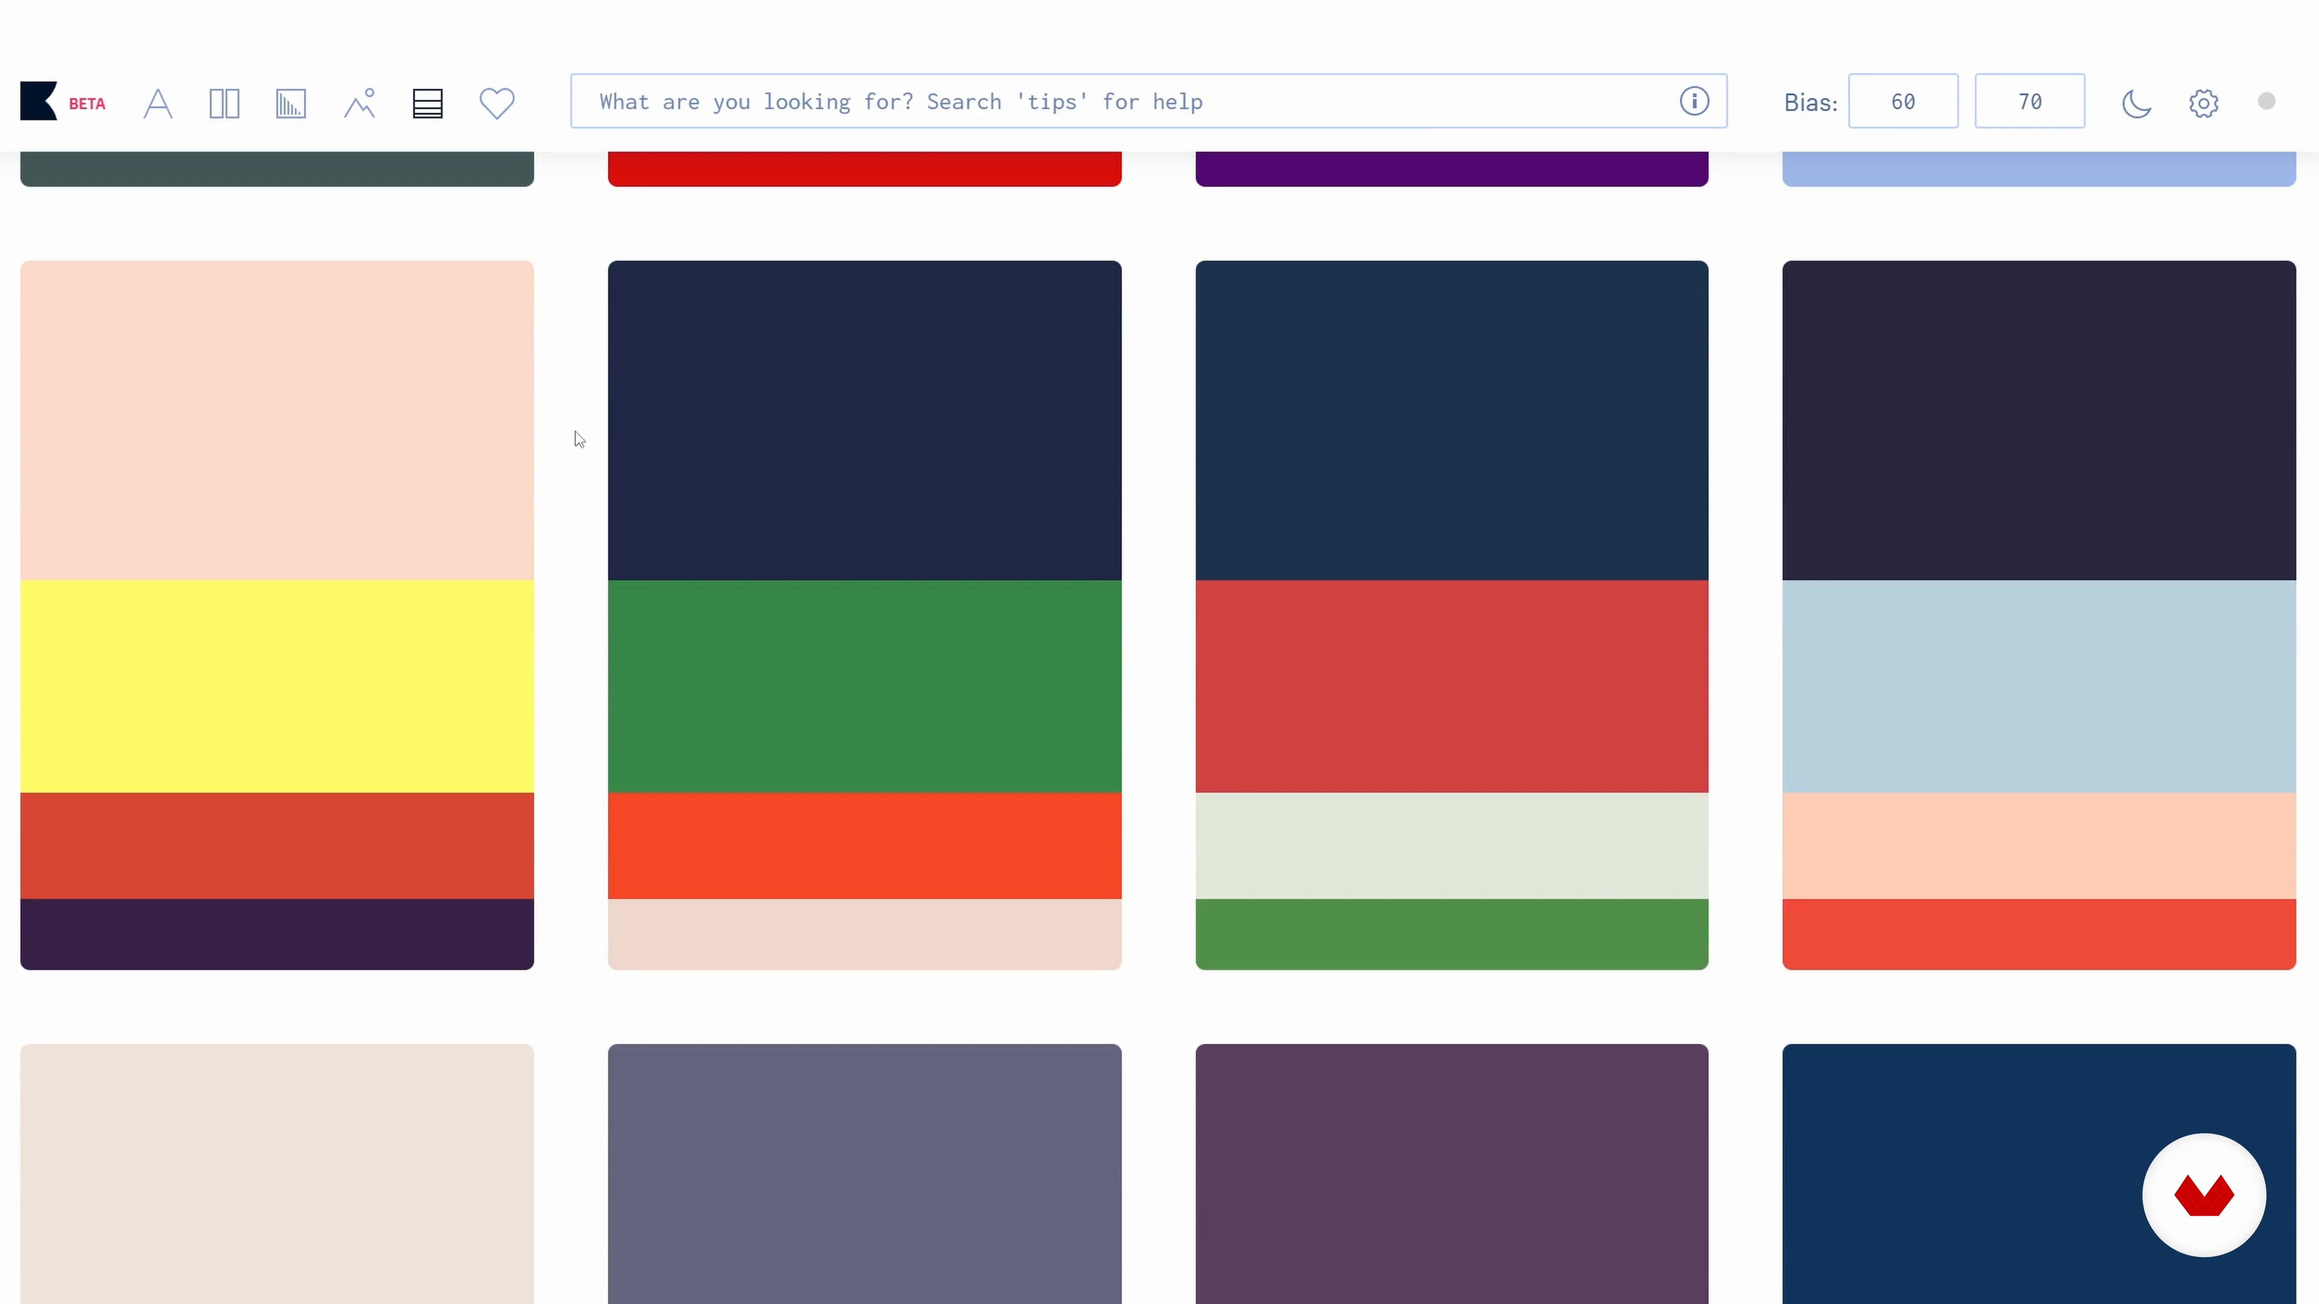Pick the dark plum swatch below red
Screen dimensions: 2319x1304
pos(277,934)
